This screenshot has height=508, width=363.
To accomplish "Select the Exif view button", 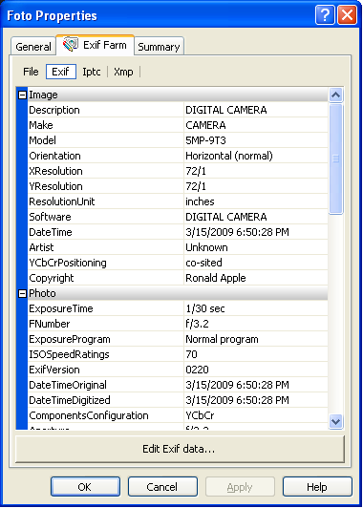I will point(61,72).
